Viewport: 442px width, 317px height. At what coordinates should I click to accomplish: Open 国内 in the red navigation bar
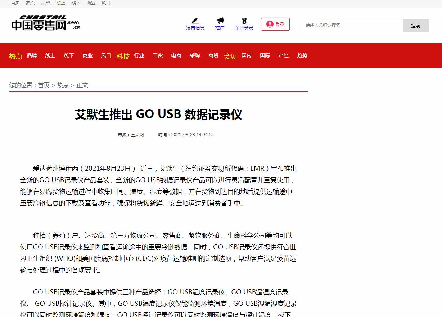(x=247, y=55)
